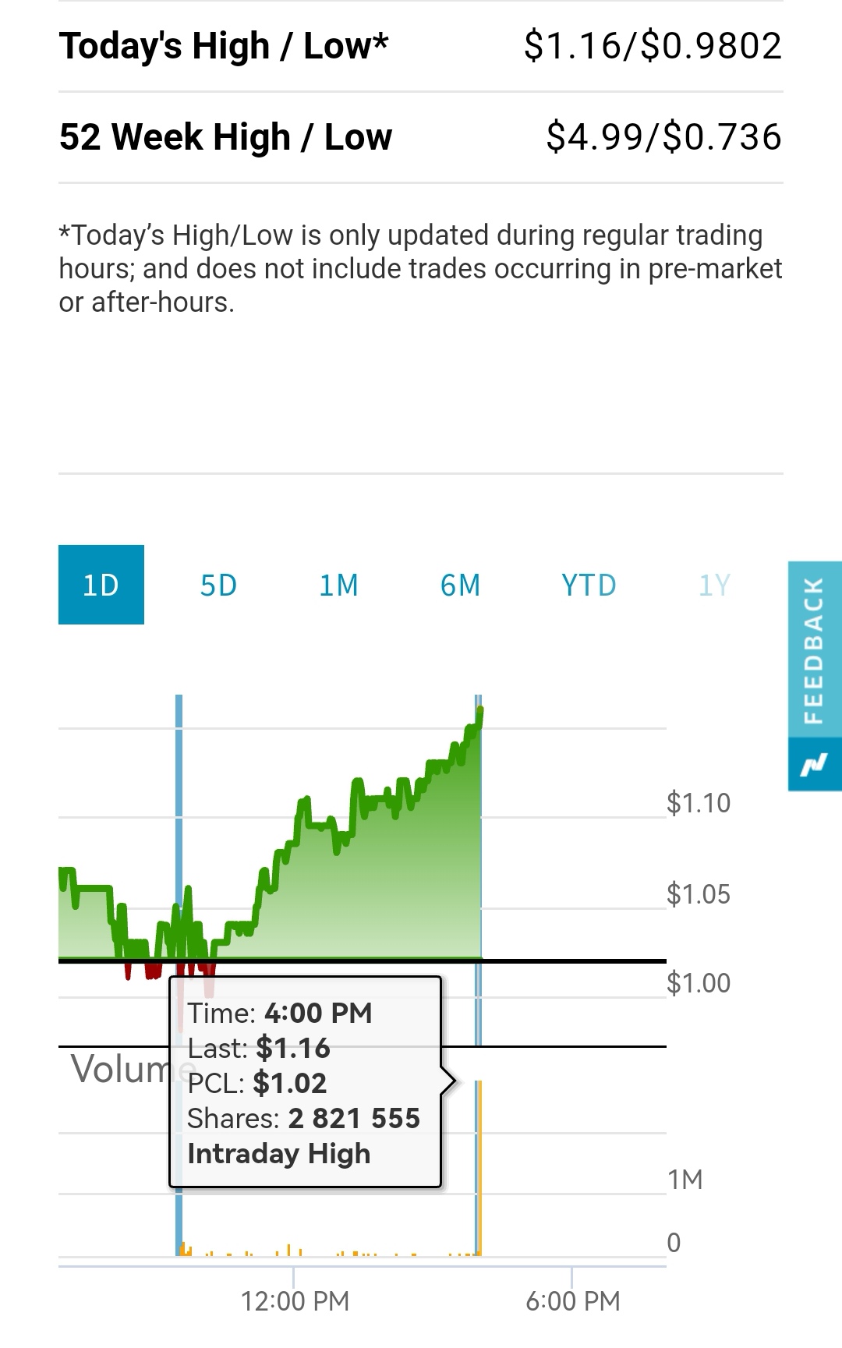The image size is (842, 1348).
Task: Switch chart to 5D range
Action: (218, 585)
